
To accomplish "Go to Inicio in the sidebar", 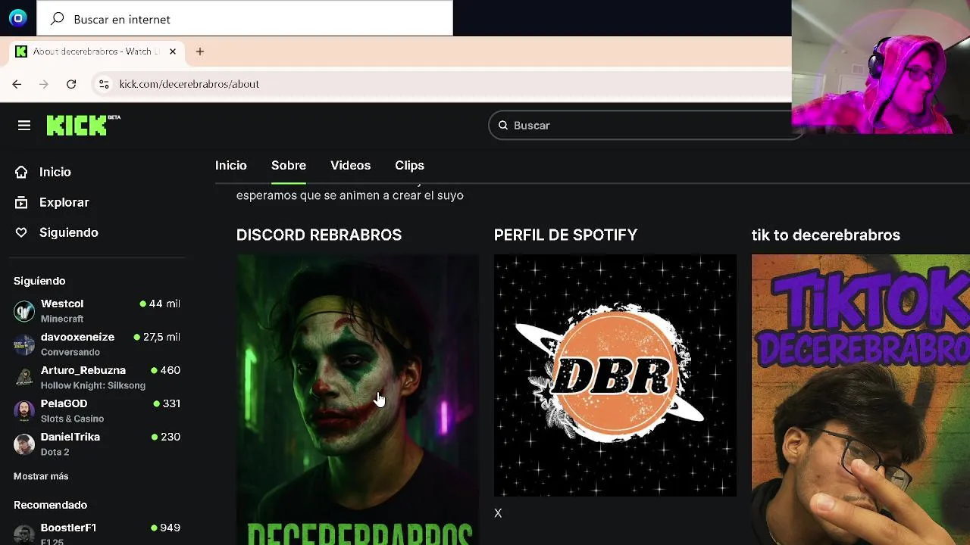I will point(55,172).
